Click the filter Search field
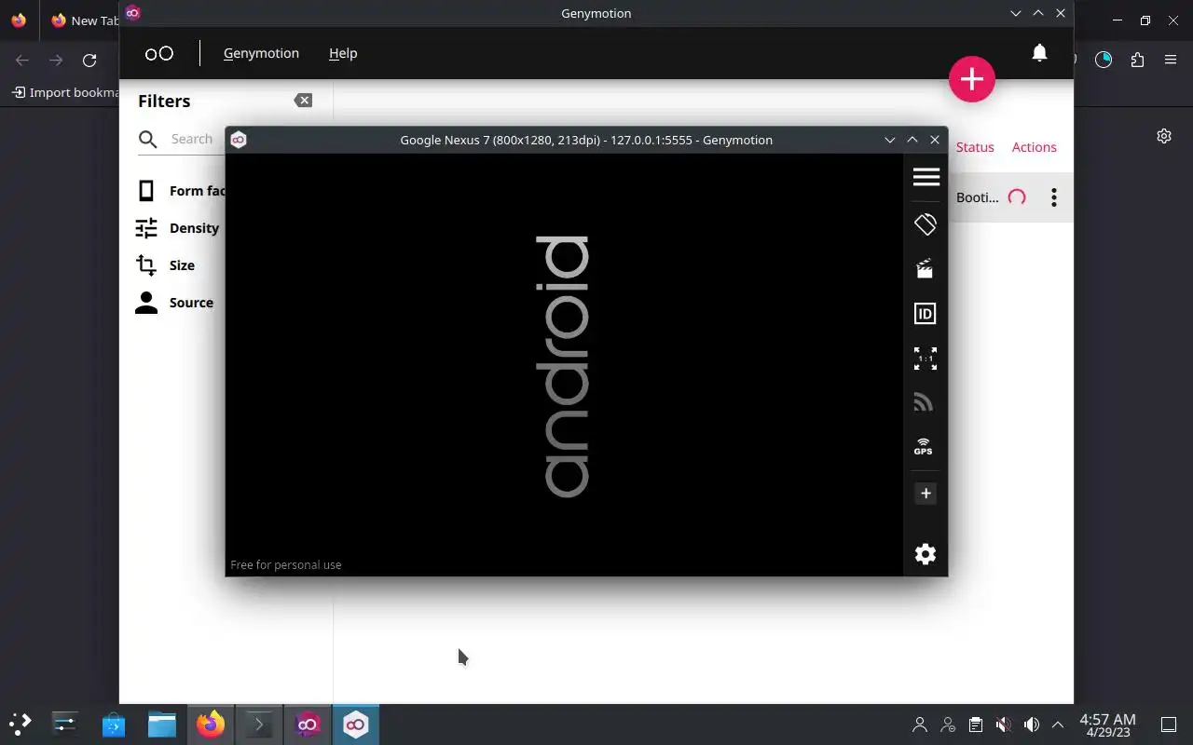 point(182,139)
